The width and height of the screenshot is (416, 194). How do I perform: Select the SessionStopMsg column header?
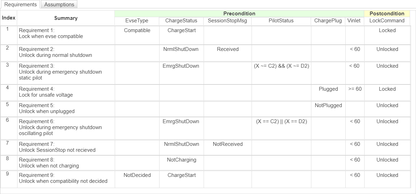coord(227,21)
